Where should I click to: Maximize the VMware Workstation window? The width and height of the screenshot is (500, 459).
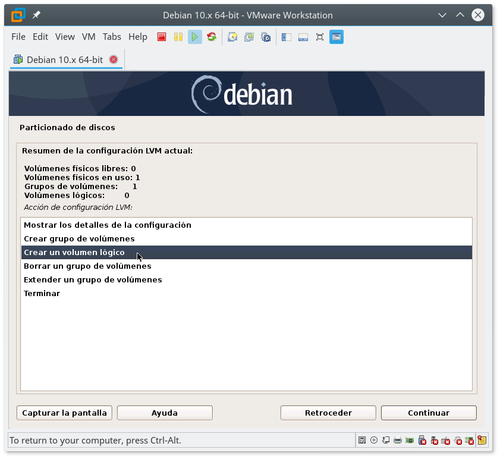tap(460, 15)
